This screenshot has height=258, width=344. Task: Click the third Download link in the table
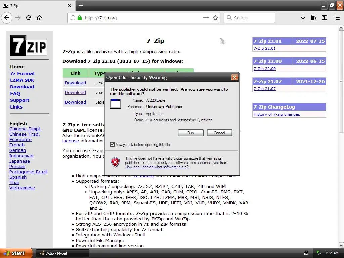(x=75, y=102)
